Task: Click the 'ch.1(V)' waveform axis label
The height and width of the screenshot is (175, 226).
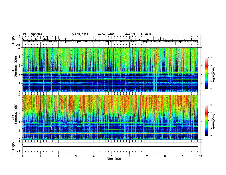Action: [x=14, y=41]
